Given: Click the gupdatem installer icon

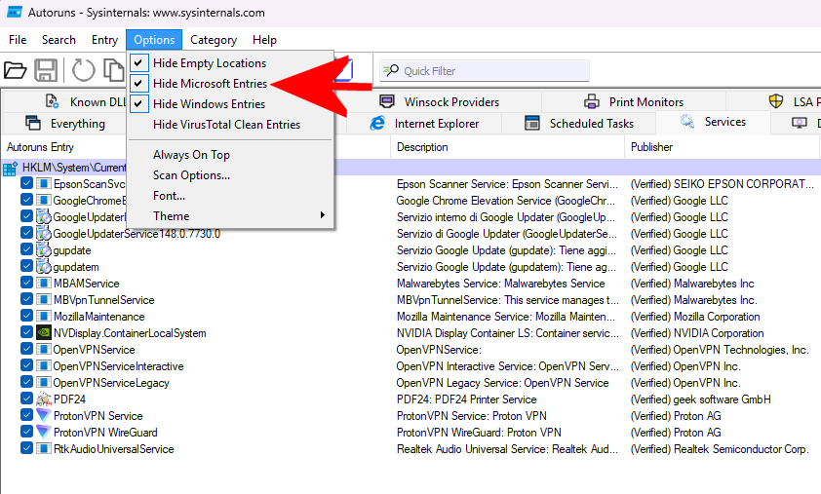Looking at the screenshot, I should pyautogui.click(x=44, y=266).
